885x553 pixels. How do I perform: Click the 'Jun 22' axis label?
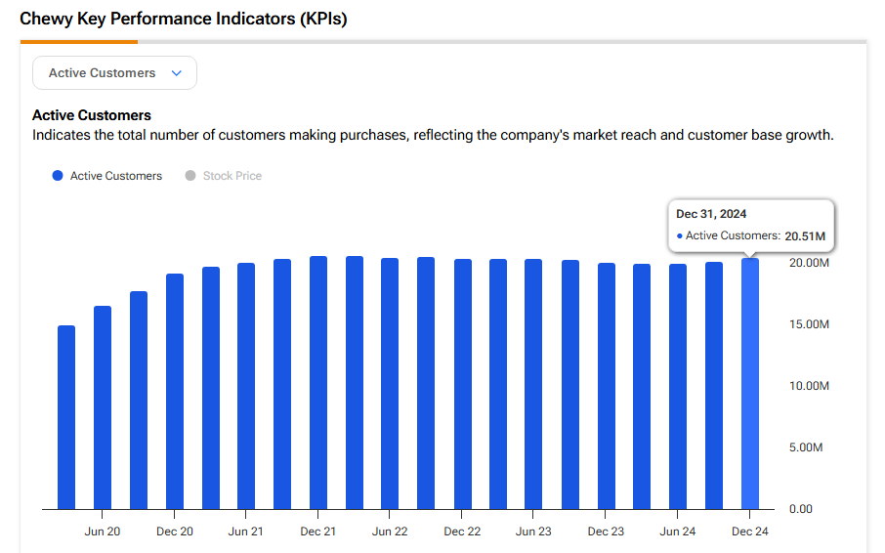[x=390, y=532]
